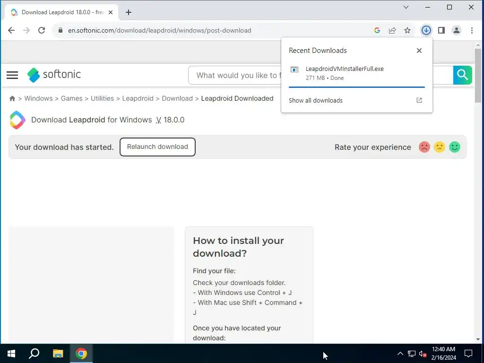Go back using browser back arrow
This screenshot has height=363, width=484.
(11, 30)
